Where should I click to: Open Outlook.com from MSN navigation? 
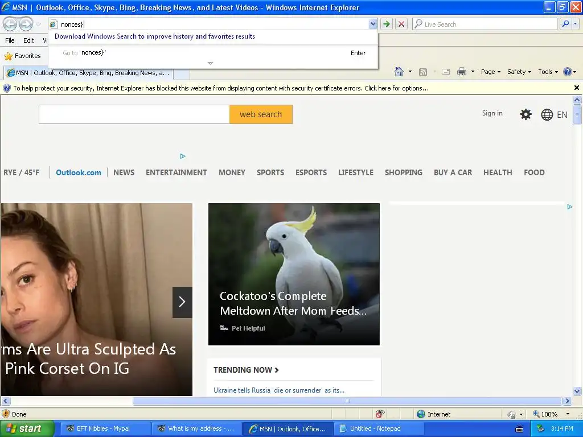click(79, 172)
